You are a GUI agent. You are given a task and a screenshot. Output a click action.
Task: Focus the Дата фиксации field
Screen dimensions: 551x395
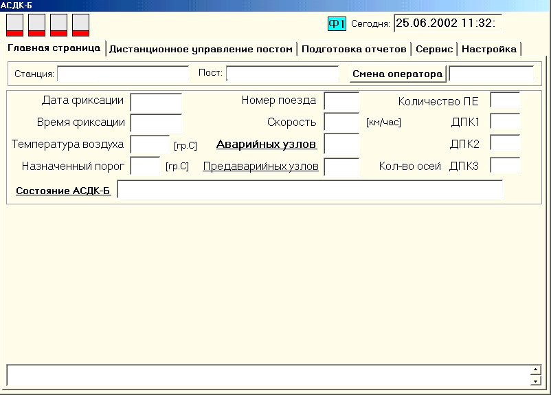(x=157, y=102)
